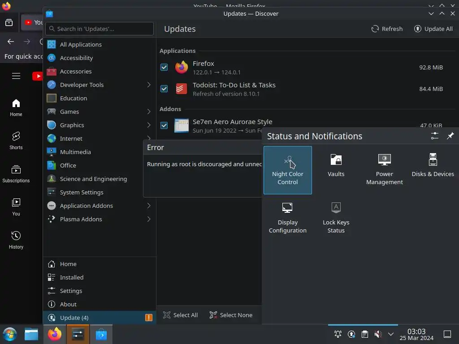Uncheck the Todoist update checkbox
The height and width of the screenshot is (344, 459).
pos(164,89)
